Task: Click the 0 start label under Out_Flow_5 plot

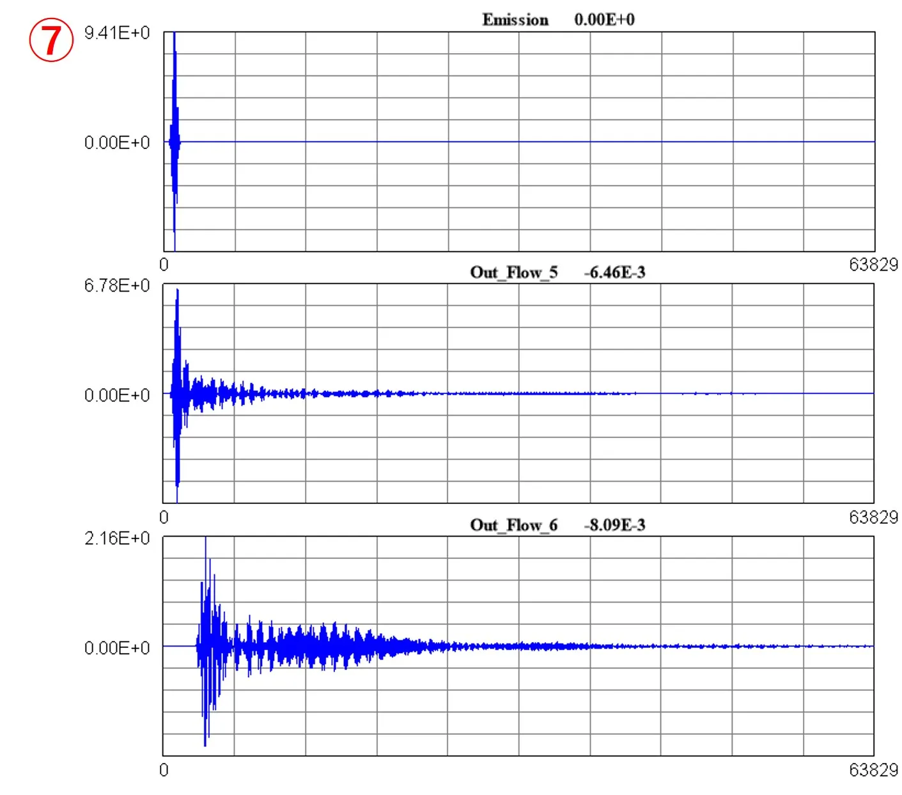Action: pos(164,517)
